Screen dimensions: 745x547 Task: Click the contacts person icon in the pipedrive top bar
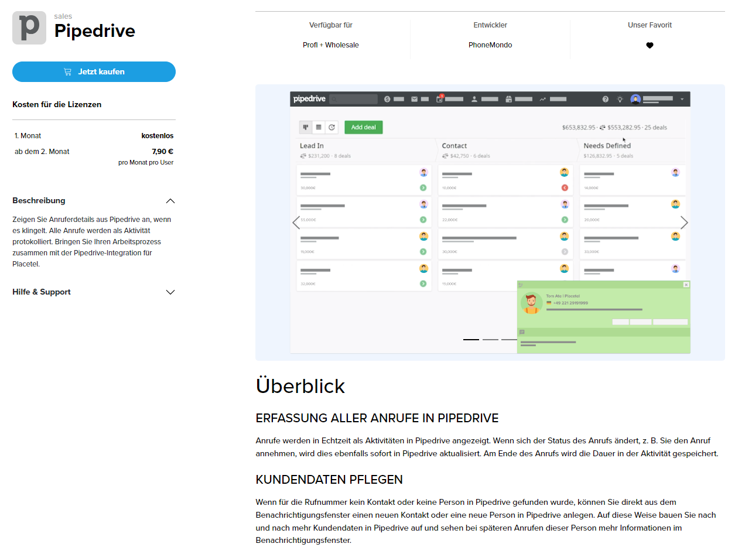475,100
